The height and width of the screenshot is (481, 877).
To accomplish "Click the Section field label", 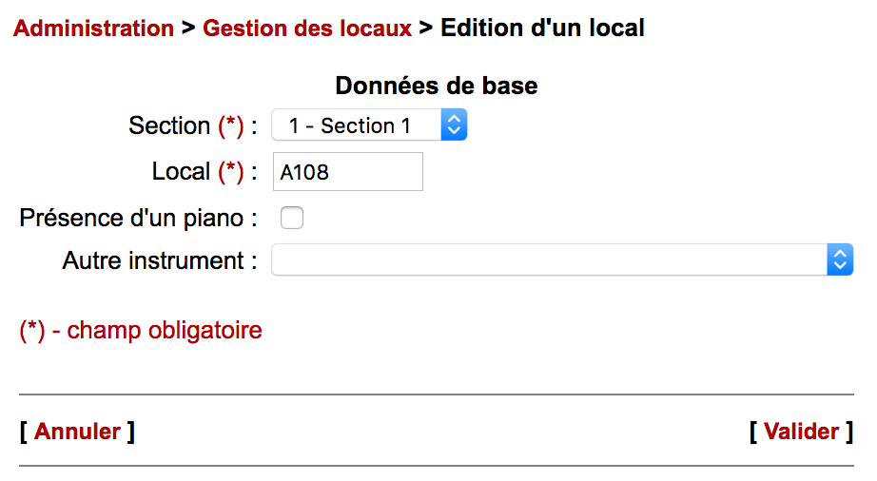I will click(169, 125).
